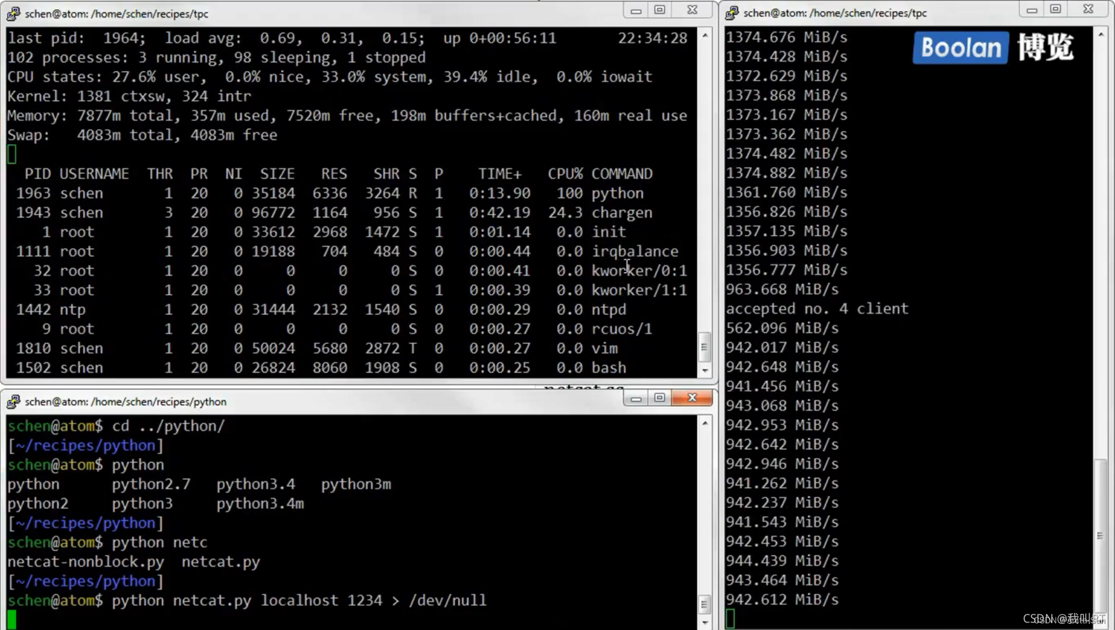The image size is (1115, 630).
Task: Click the '1374.676 MiB/s' first line
Action: click(x=787, y=38)
